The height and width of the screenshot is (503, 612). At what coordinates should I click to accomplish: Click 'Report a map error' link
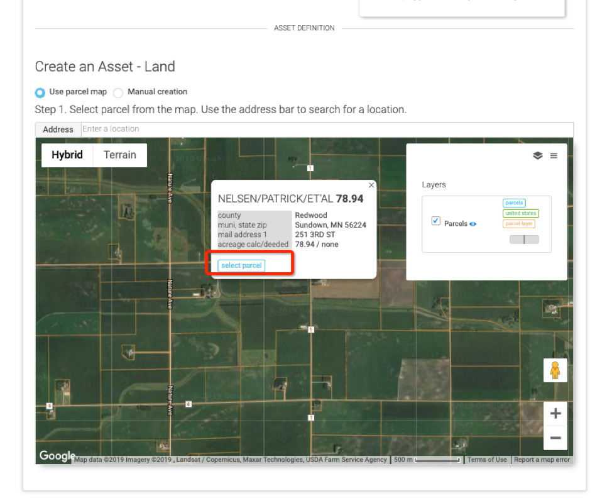(542, 460)
